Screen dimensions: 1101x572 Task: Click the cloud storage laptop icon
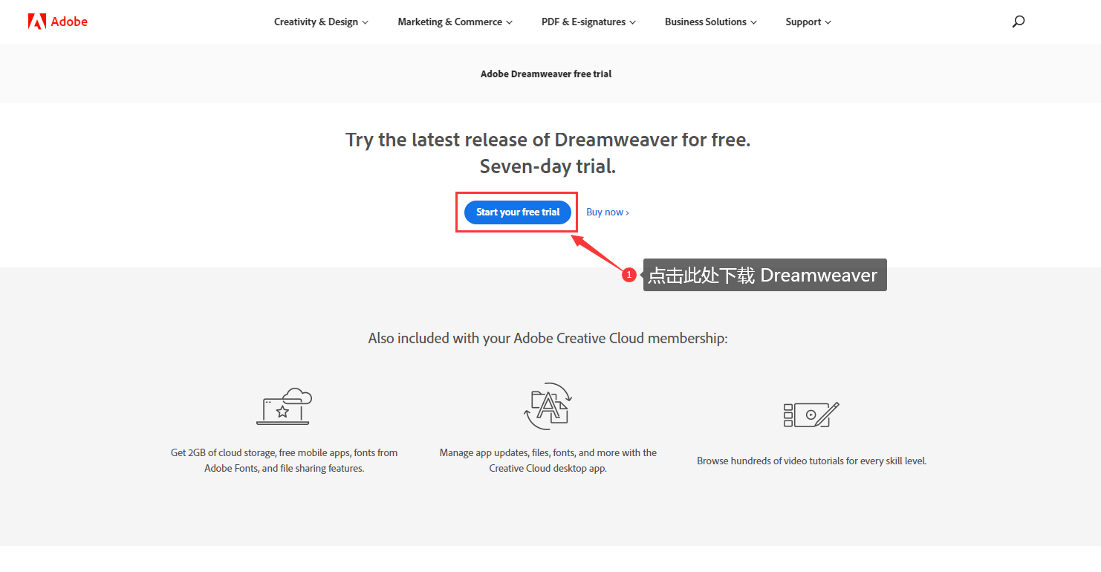click(284, 406)
